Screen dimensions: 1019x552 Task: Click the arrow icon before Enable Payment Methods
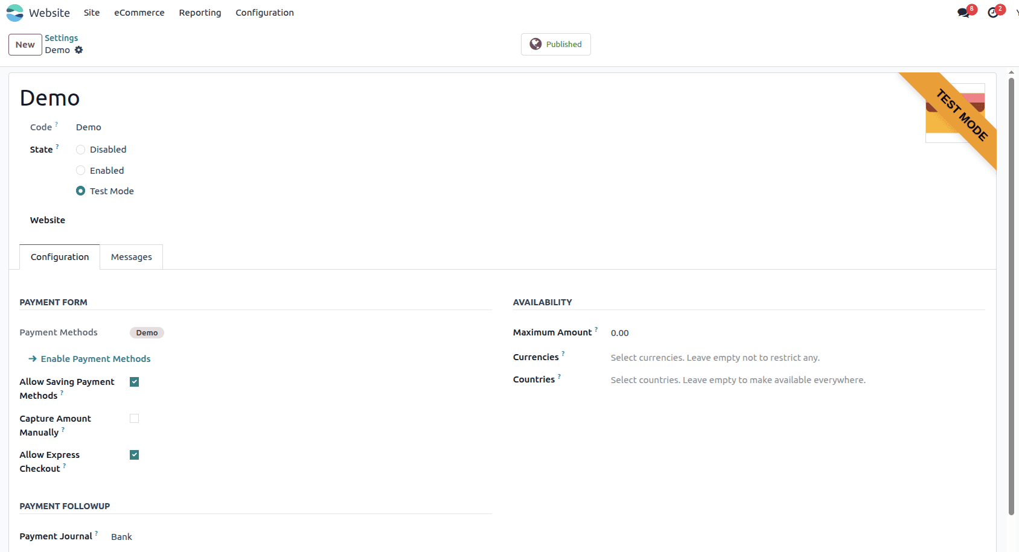(32, 358)
